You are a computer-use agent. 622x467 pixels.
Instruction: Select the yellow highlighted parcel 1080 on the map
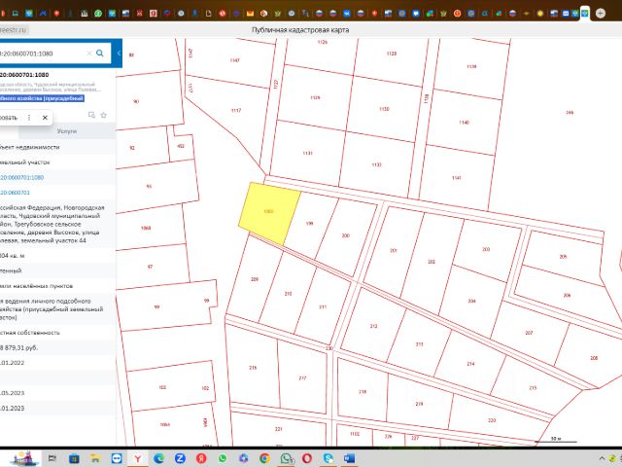coord(268,213)
